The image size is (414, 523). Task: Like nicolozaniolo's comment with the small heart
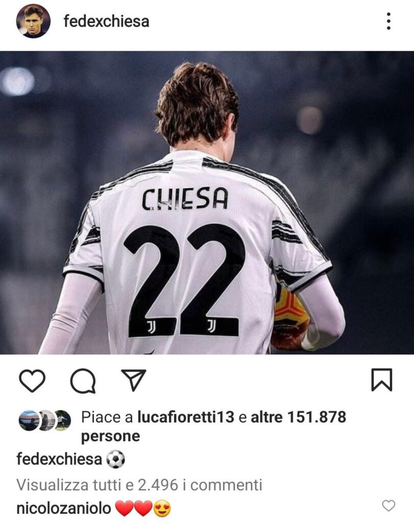point(388,506)
